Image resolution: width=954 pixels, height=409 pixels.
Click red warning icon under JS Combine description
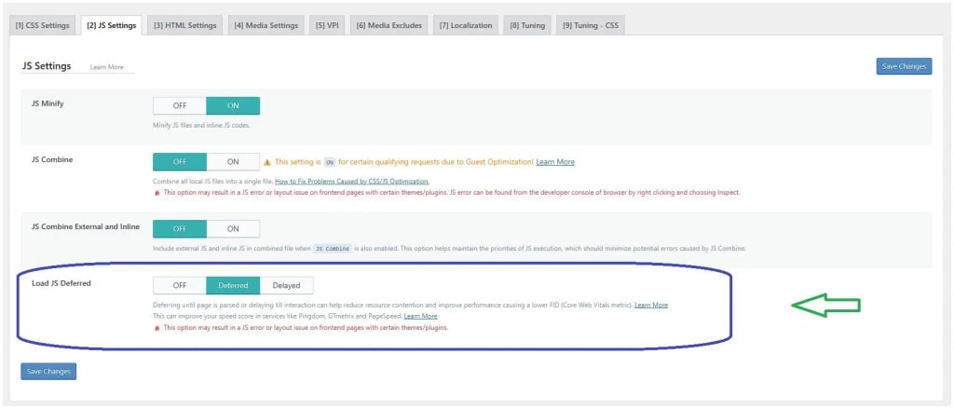157,192
